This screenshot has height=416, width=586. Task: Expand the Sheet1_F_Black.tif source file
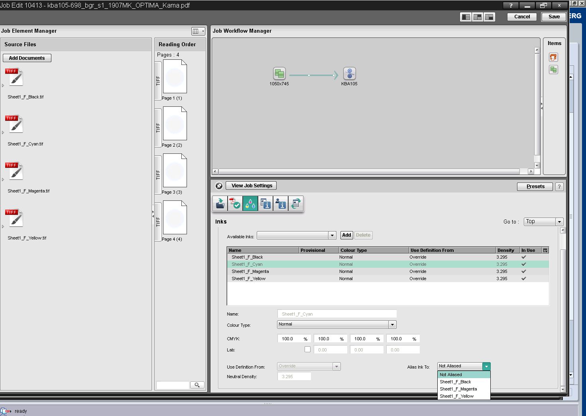[x=3, y=85]
